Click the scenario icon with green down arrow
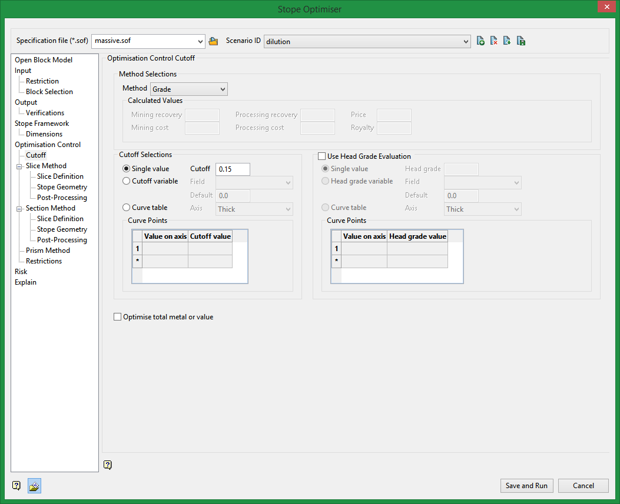The width and height of the screenshot is (620, 504). tap(507, 41)
